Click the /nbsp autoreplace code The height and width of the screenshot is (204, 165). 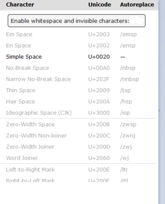point(128,68)
